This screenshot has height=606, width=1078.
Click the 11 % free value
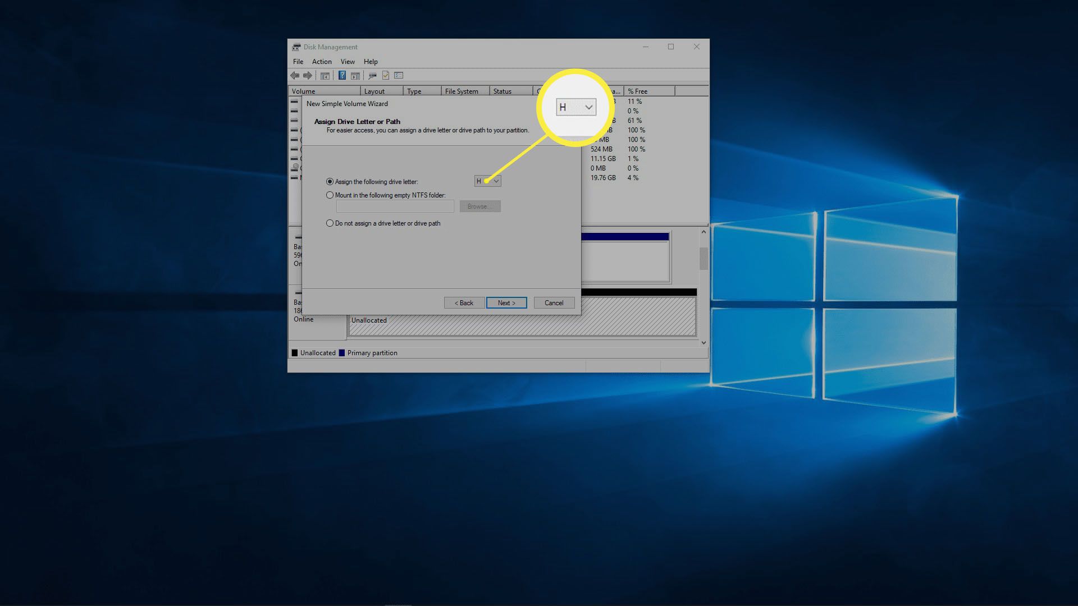tap(634, 102)
